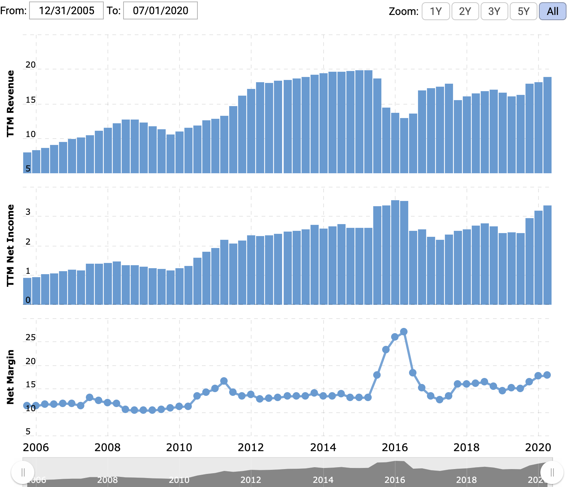Viewport: 568px width, 487px height.
Task: Click the TTM Net Income axis title
Action: coord(10,245)
